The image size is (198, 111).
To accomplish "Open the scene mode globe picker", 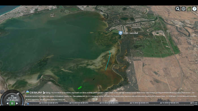I will (183, 9).
